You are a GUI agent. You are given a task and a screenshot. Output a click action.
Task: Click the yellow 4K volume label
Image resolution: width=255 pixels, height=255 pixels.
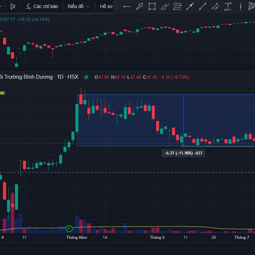click(x=3, y=93)
